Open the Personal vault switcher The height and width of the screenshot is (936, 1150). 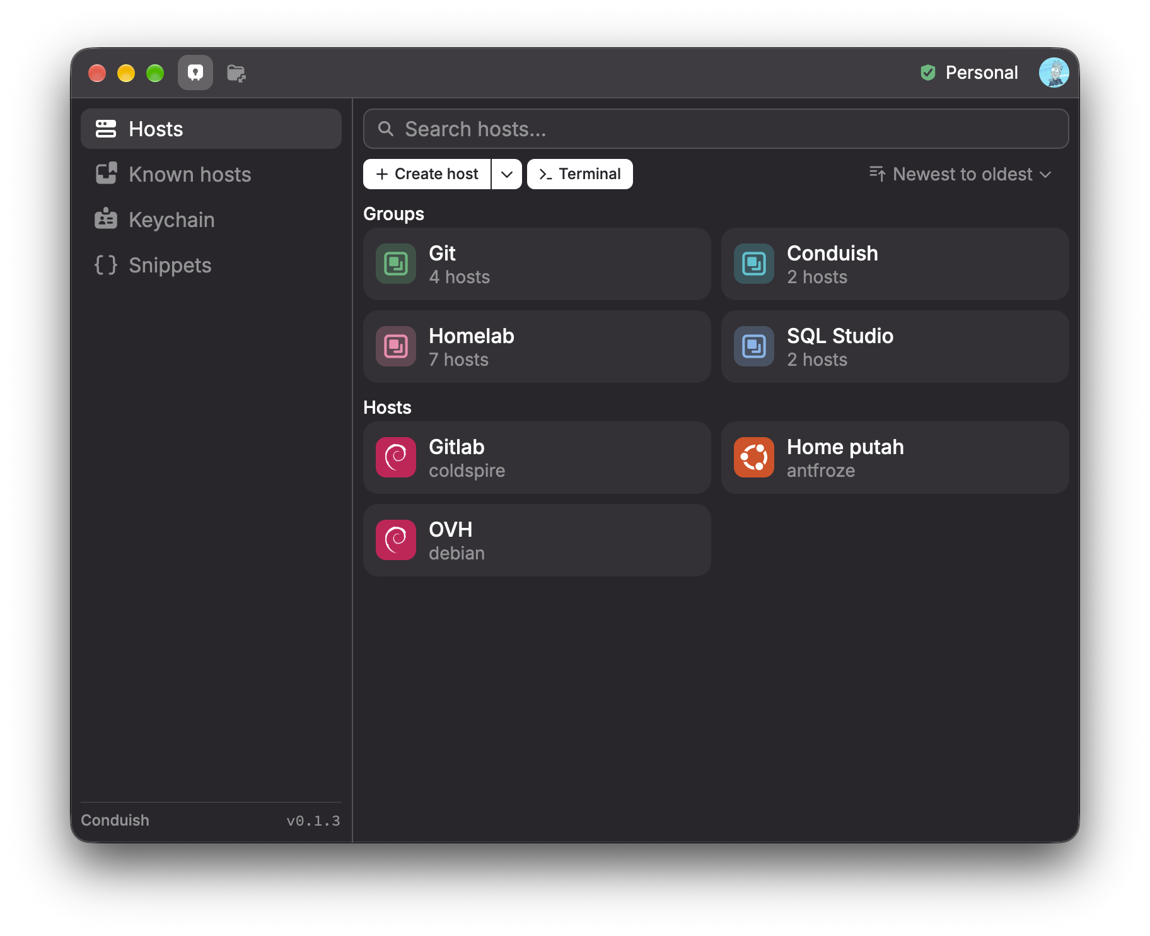969,73
